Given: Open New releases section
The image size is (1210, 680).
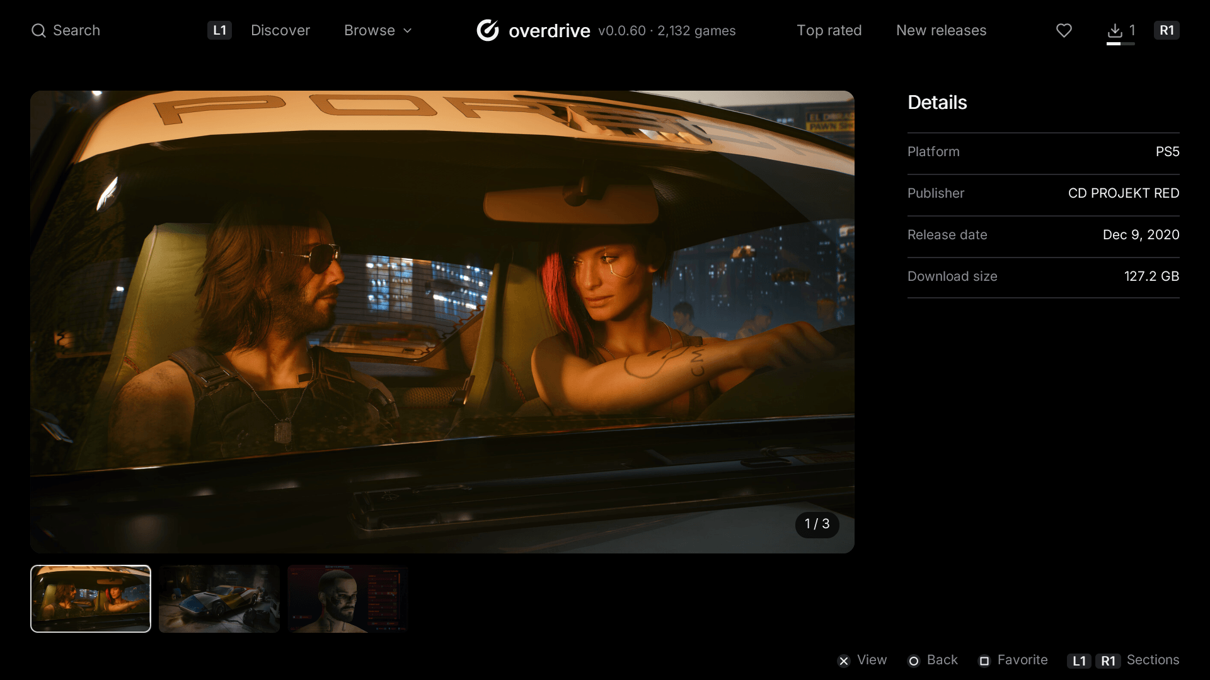Looking at the screenshot, I should pos(941,30).
